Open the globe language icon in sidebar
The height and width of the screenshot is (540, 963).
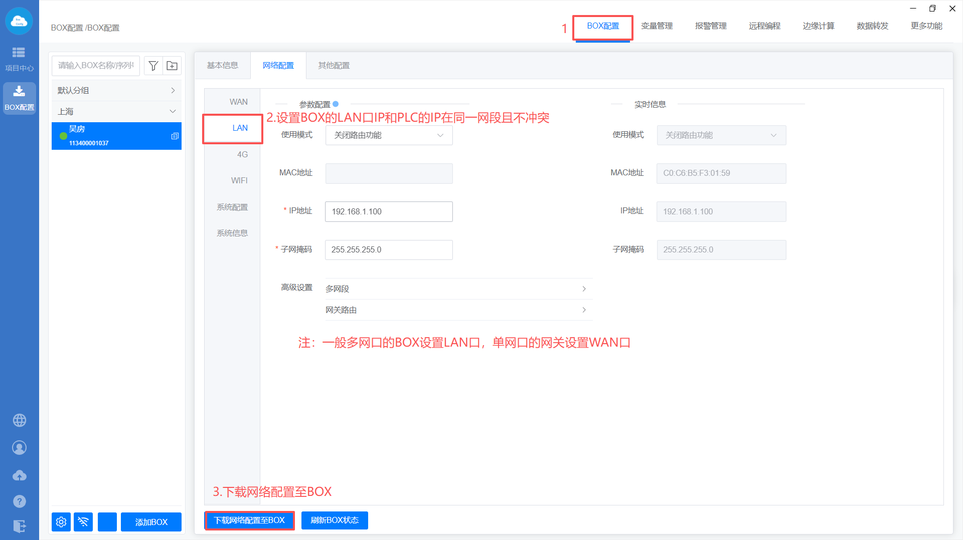pos(20,420)
